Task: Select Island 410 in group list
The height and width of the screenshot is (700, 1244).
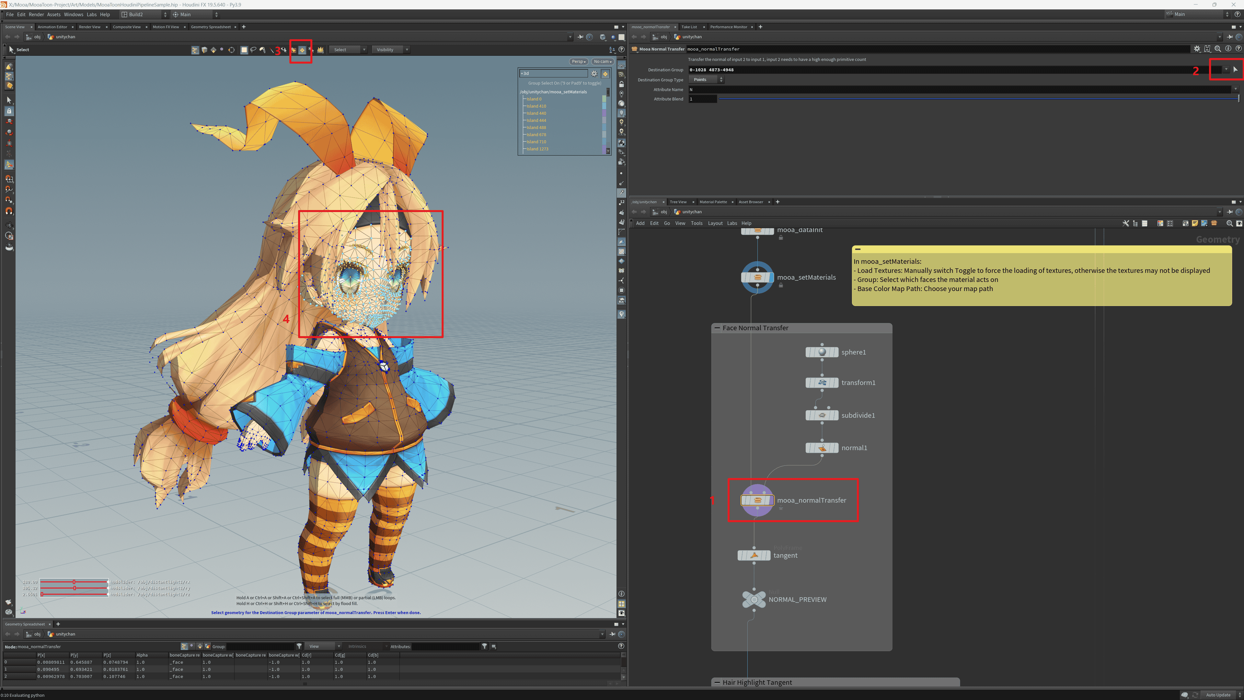Action: click(536, 106)
